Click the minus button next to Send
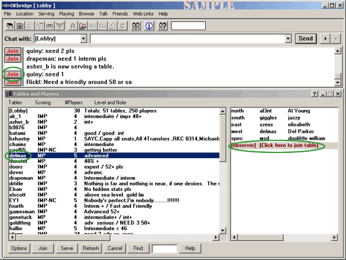The height and width of the screenshot is (260, 346). pos(336,39)
